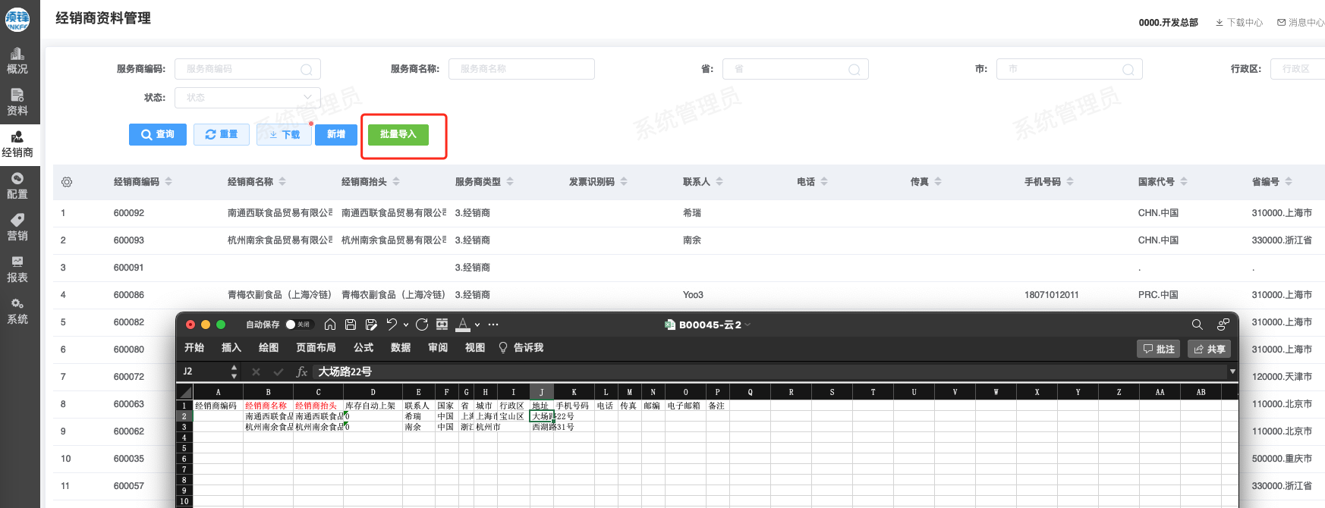Open 配置 settings in left sidebar
Screen dimensions: 1325x508
pyautogui.click(x=17, y=186)
